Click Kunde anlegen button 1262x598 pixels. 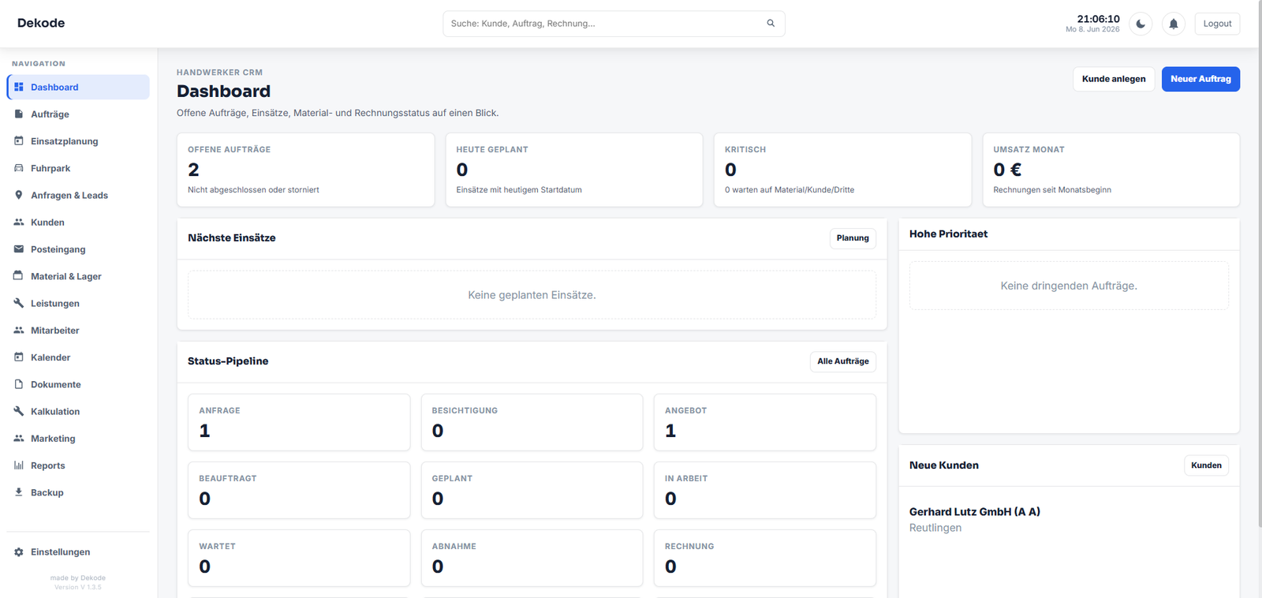1114,79
